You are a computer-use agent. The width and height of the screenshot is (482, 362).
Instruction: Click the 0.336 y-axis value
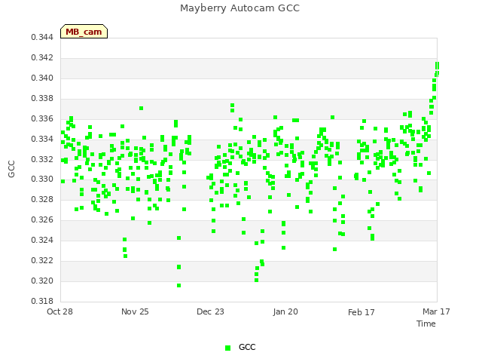(x=42, y=119)
